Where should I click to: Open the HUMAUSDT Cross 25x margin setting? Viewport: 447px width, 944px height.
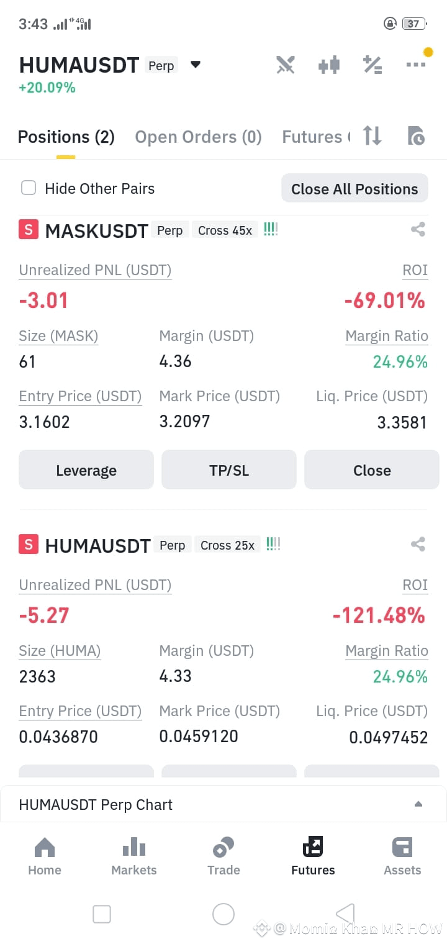[x=227, y=545]
